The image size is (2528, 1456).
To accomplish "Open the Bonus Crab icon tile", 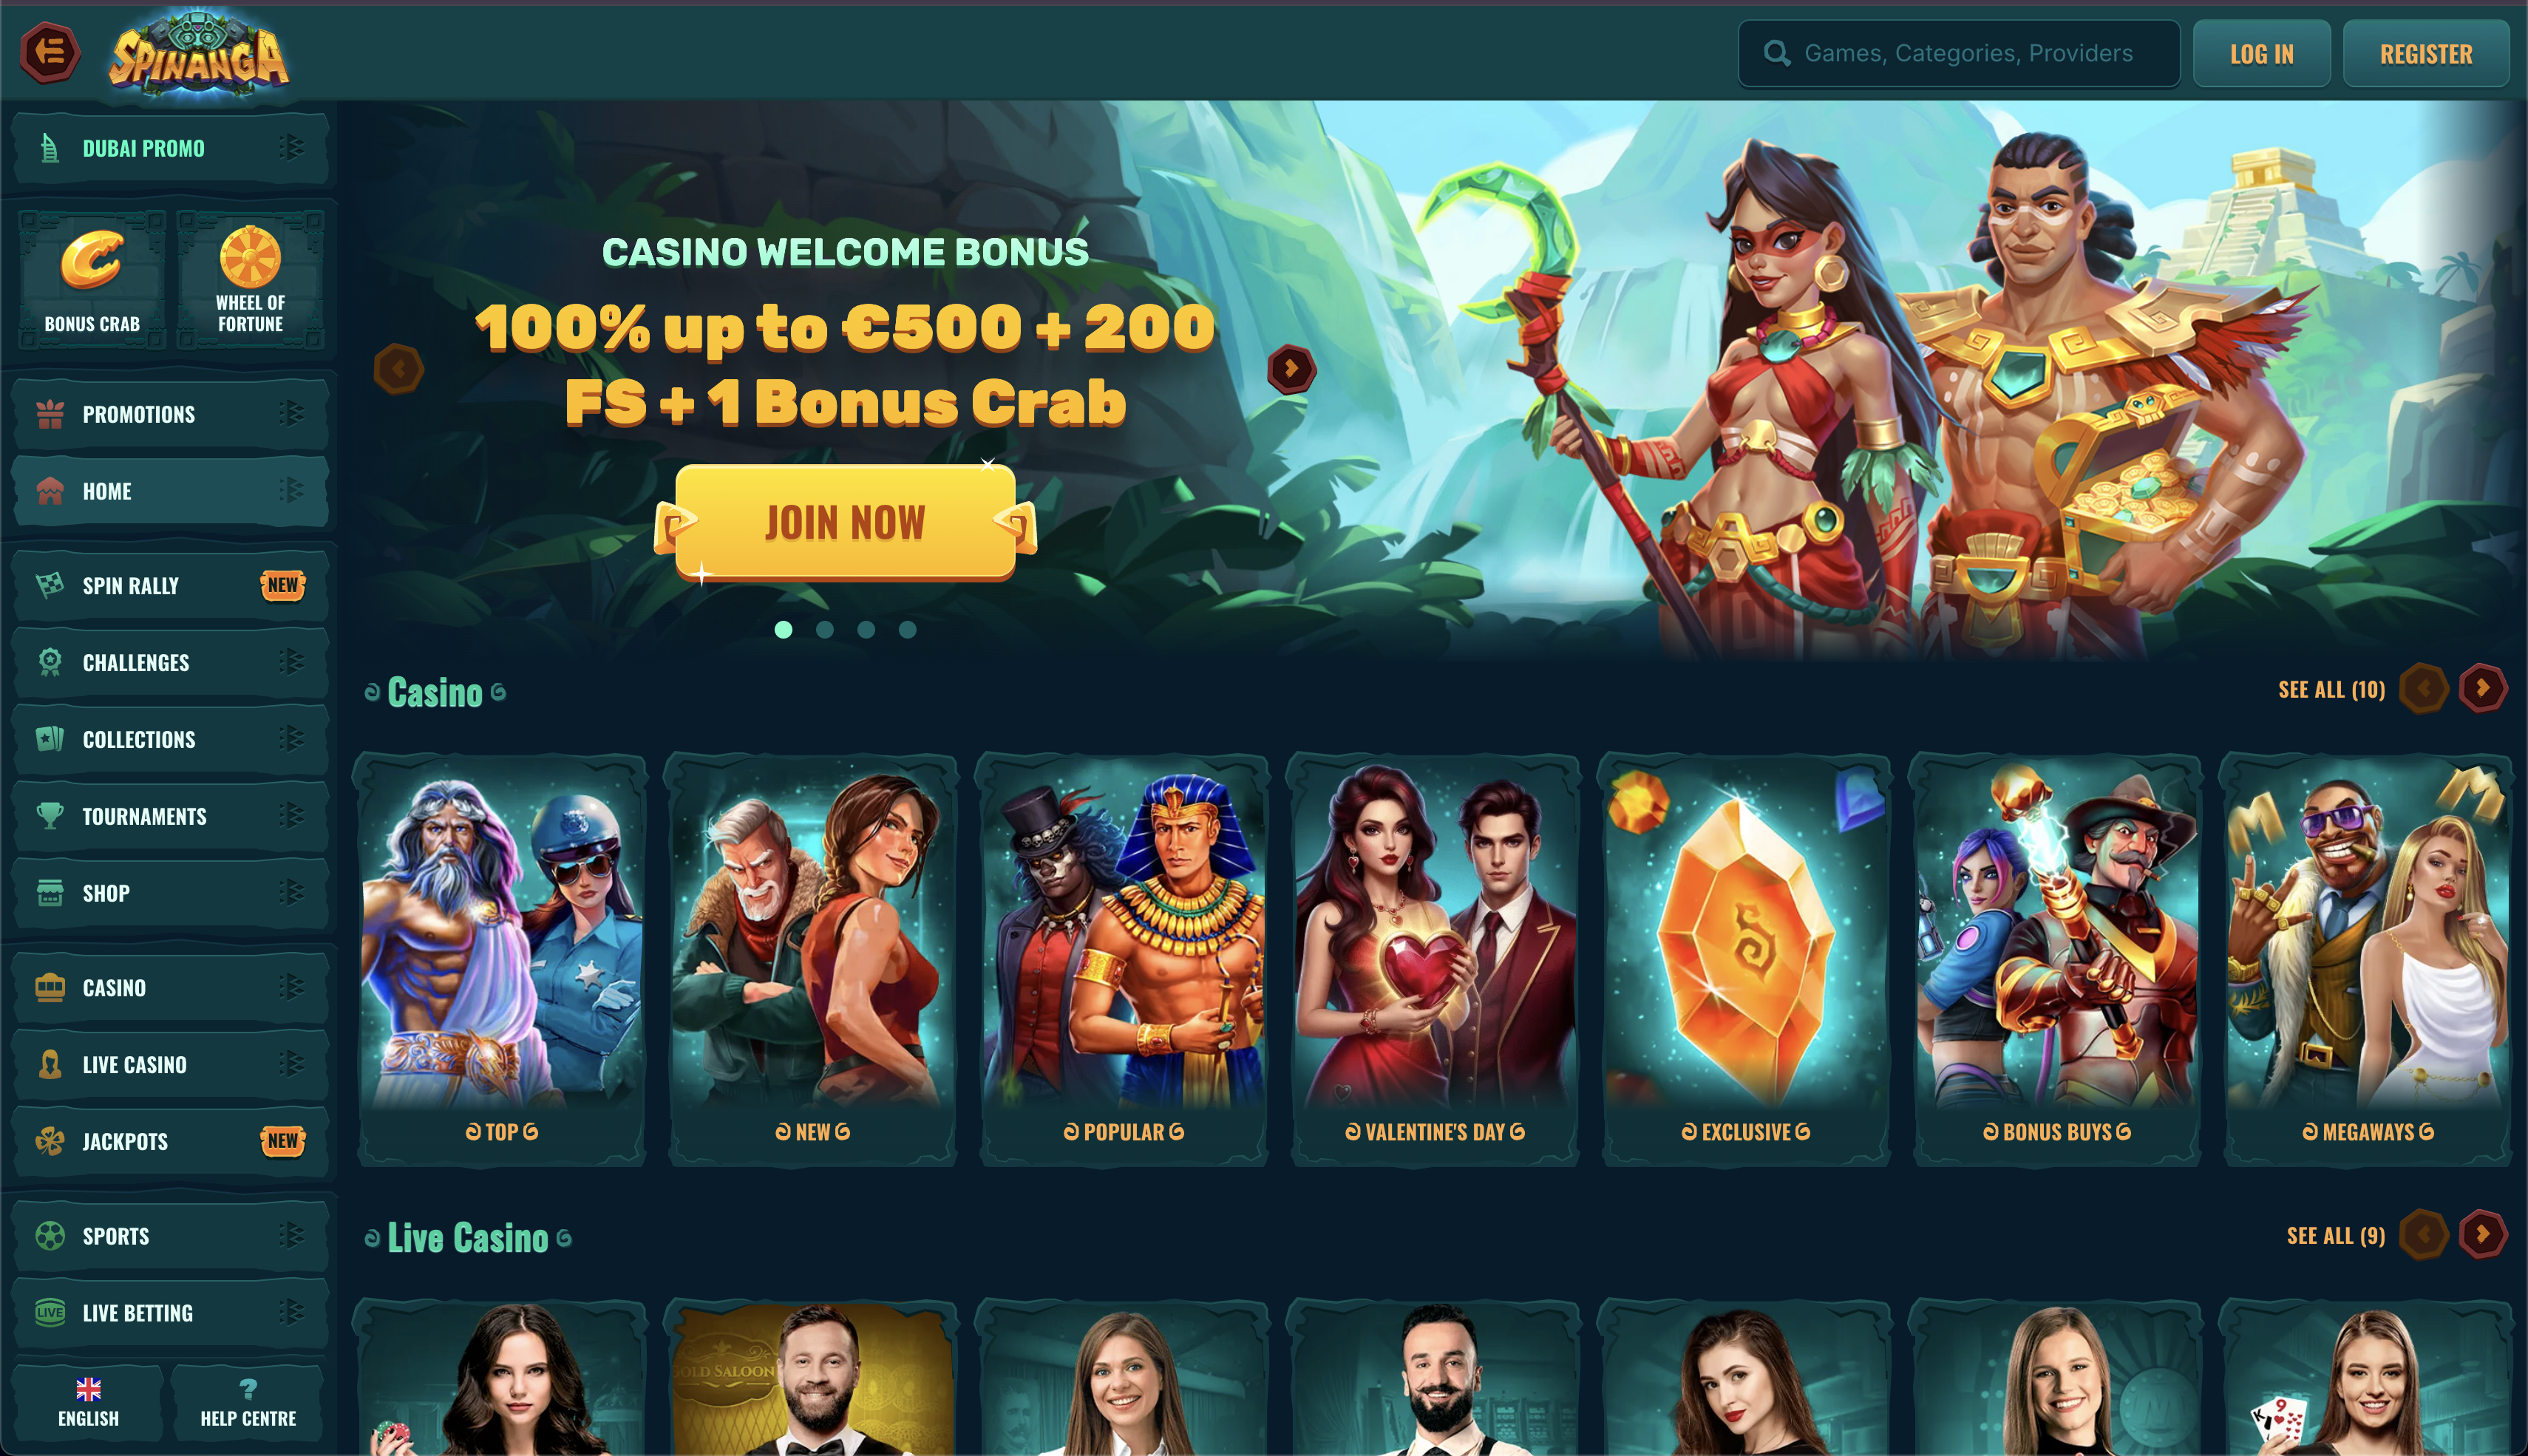I will (x=92, y=280).
